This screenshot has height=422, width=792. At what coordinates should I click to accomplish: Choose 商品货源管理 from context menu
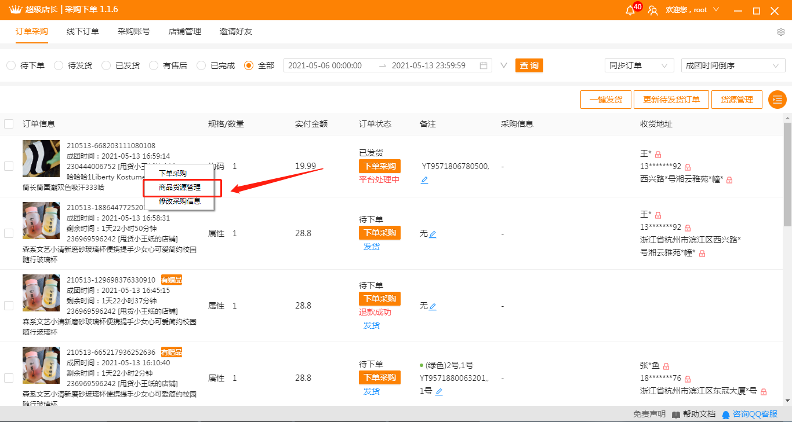click(180, 188)
